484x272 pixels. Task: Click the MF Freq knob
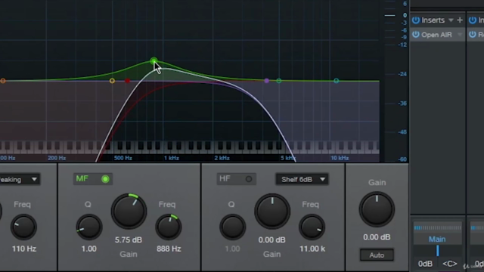point(169,227)
